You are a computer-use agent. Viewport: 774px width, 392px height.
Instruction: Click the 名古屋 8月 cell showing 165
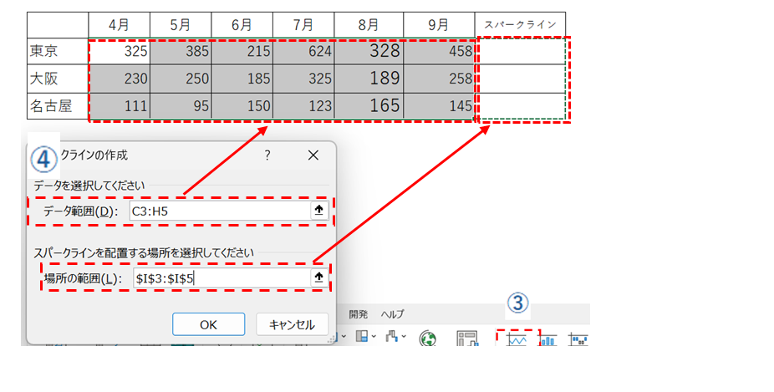(372, 106)
